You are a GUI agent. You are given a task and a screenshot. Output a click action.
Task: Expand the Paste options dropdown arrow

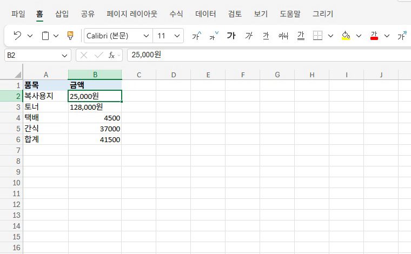tap(56, 36)
